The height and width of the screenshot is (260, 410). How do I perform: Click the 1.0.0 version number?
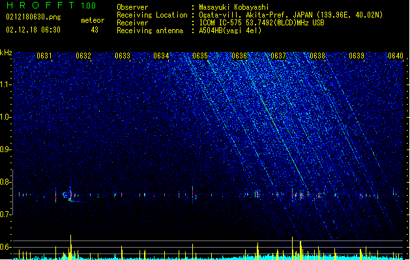pos(89,5)
